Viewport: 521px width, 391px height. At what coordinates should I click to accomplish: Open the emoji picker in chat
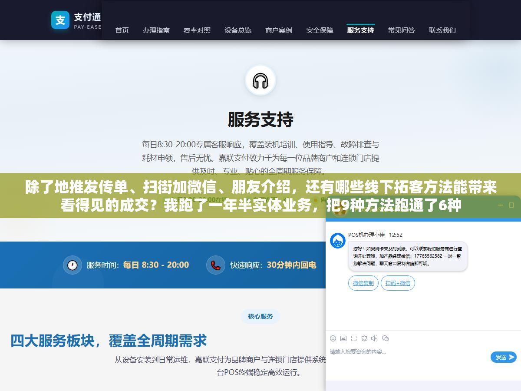pos(333,338)
